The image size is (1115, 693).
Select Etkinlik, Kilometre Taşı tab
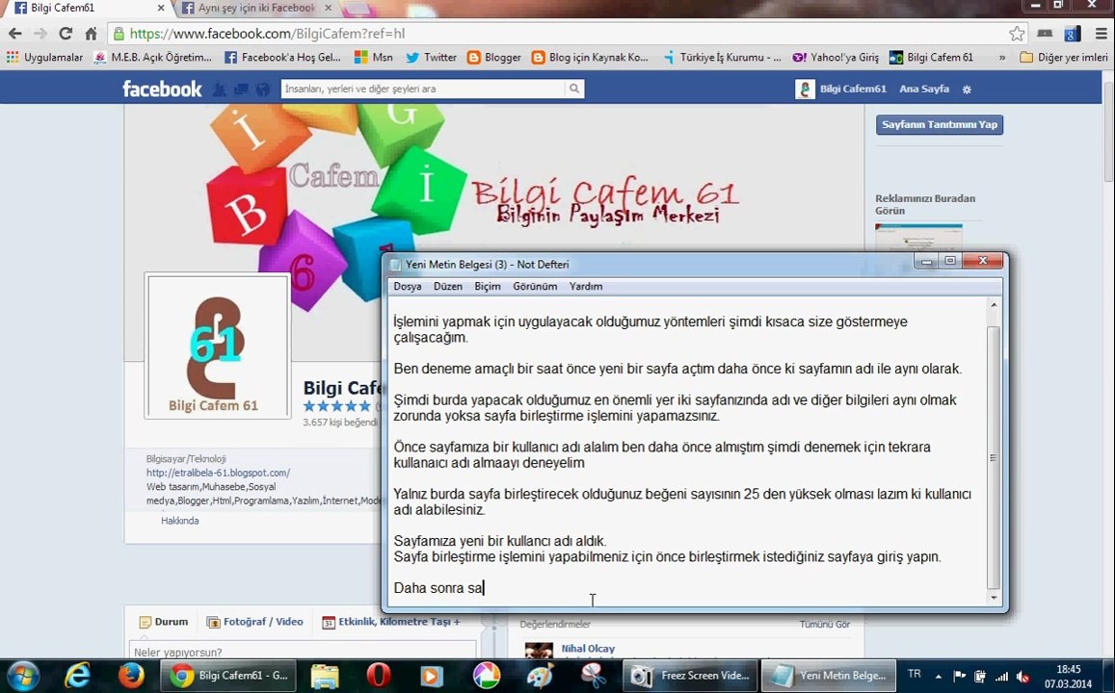pyautogui.click(x=391, y=621)
